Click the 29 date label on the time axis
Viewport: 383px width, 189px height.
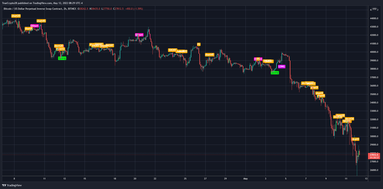pos(225,179)
